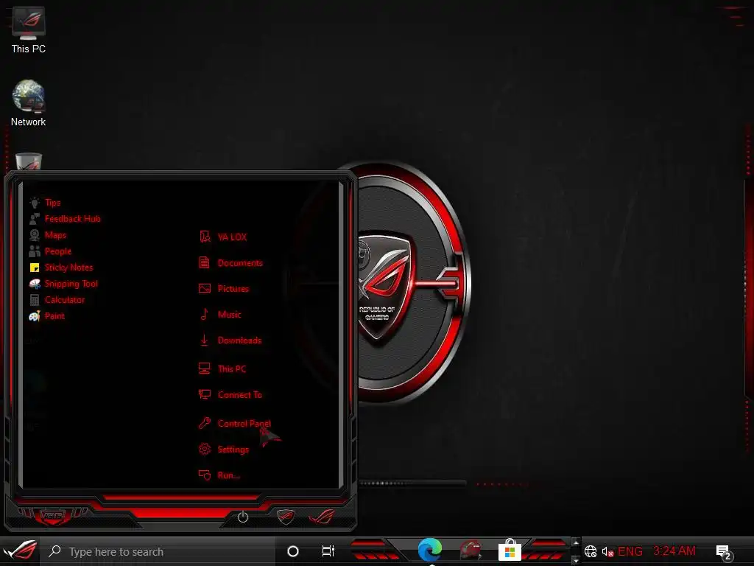The image size is (754, 566).
Task: Launch Feedback Hub from the app list
Action: (65, 219)
